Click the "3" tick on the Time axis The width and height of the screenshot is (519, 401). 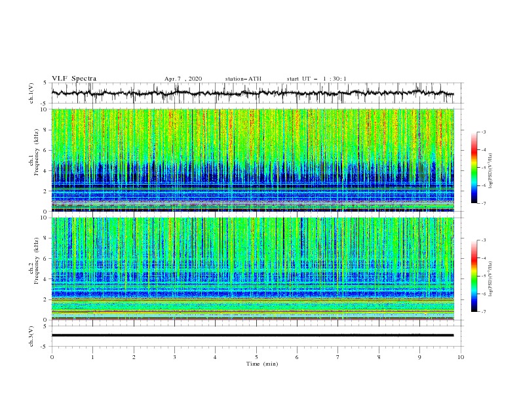point(174,357)
